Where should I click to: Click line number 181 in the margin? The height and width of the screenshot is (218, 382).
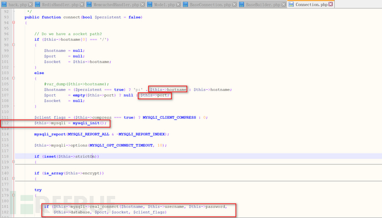pyautogui.click(x=5, y=206)
